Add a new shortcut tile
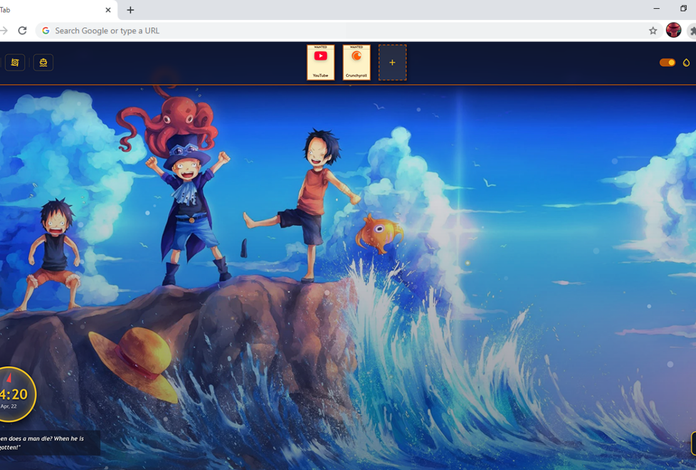Screen dimensions: 696x470 (393, 62)
